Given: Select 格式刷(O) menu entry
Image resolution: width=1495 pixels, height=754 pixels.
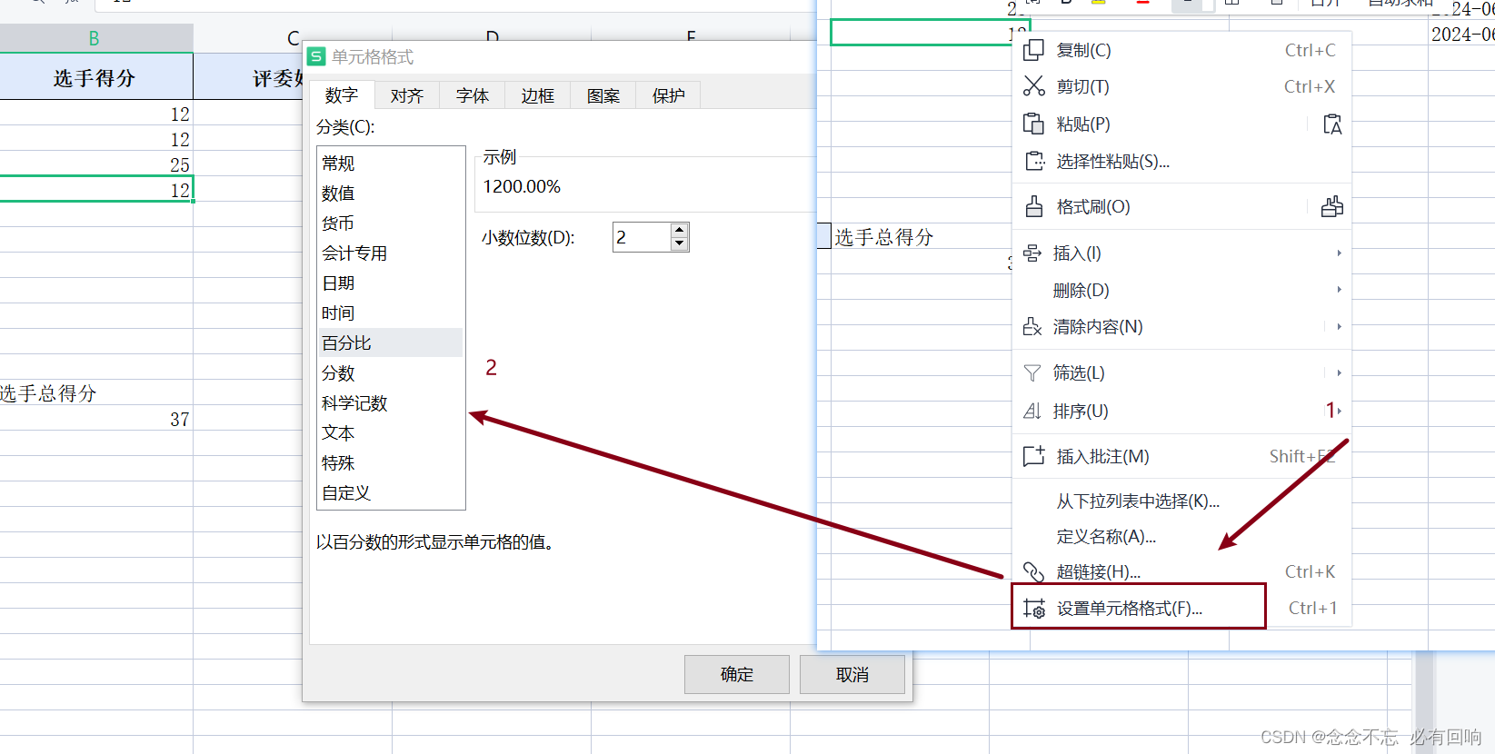Looking at the screenshot, I should click(1181, 206).
